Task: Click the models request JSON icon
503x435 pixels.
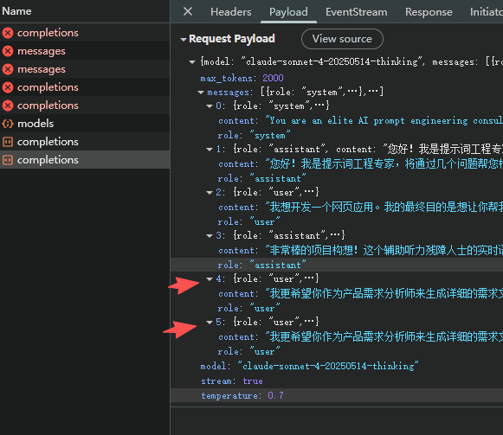Action: click(8, 124)
